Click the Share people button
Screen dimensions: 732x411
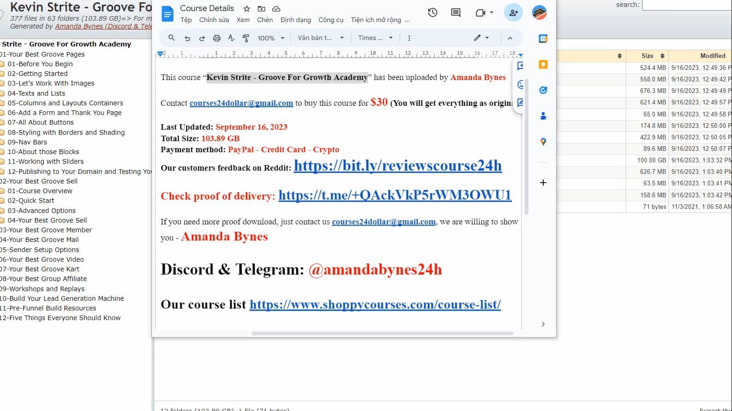tap(513, 12)
